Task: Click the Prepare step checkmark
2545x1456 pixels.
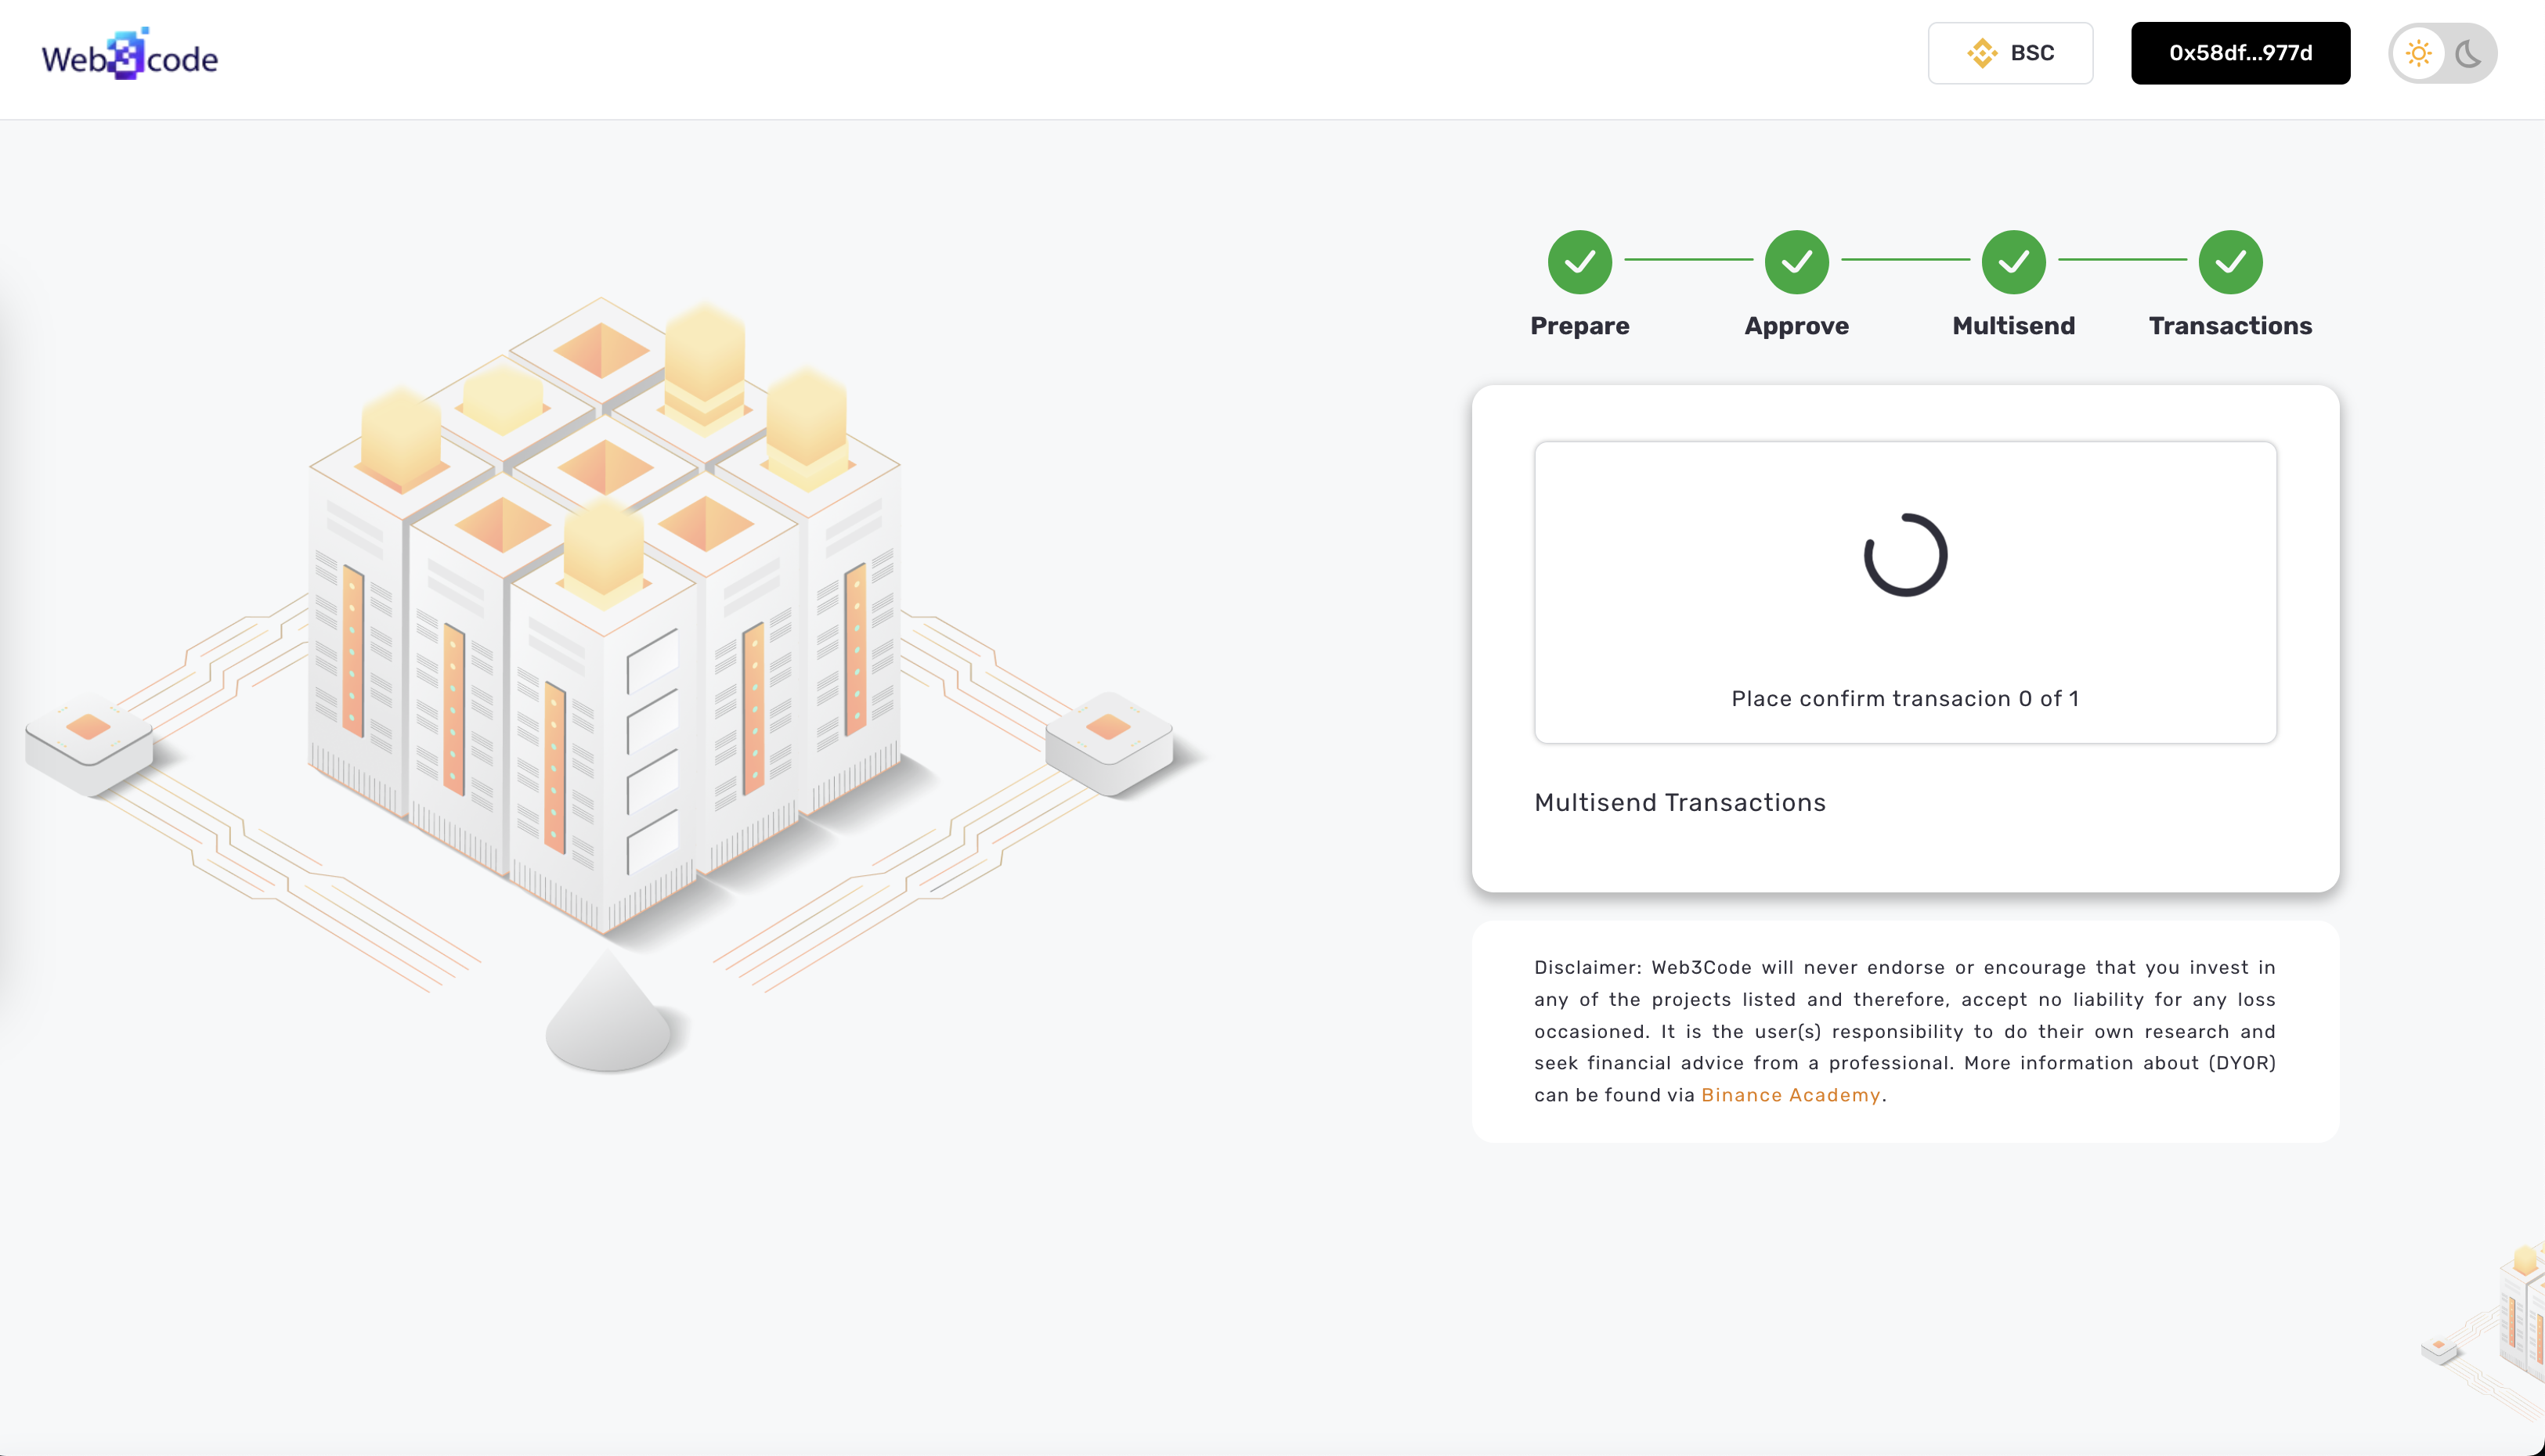Action: (x=1579, y=262)
